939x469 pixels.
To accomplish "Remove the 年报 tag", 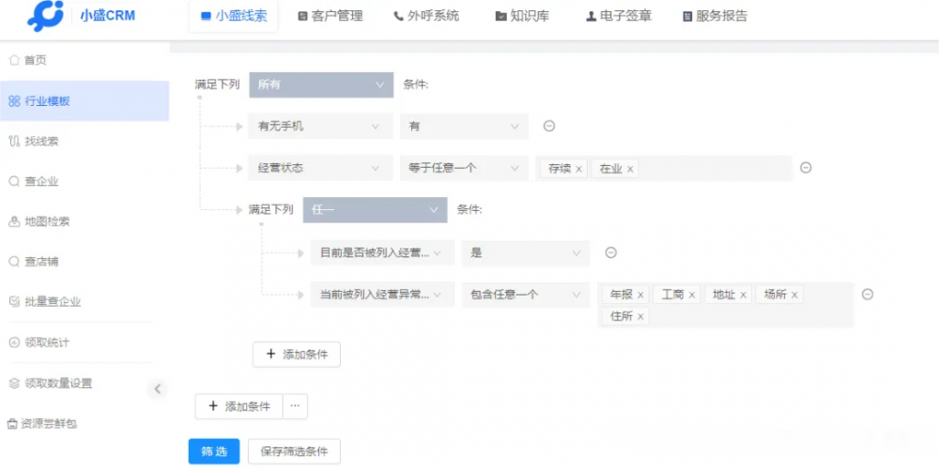I will (x=640, y=295).
